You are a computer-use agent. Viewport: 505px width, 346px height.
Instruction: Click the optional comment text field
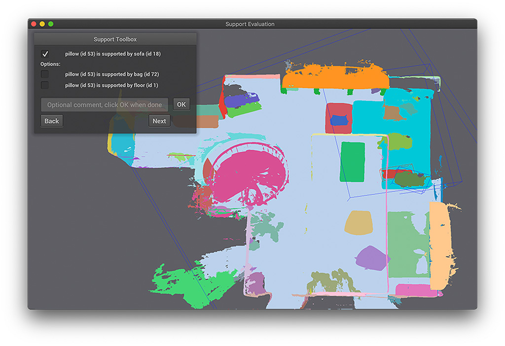pyautogui.click(x=105, y=104)
